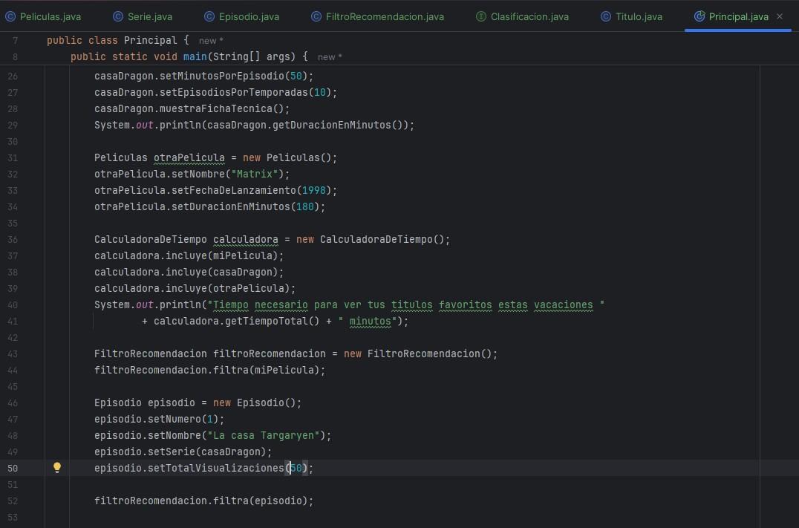Image resolution: width=799 pixels, height=528 pixels.
Task: Click incluye(miPelicula) on line 37
Action: 222,255
